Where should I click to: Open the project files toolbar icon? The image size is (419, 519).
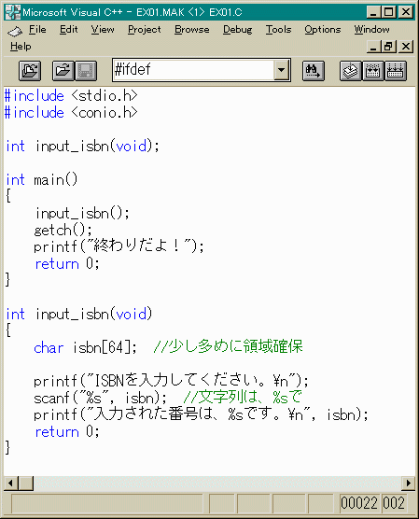(x=30, y=71)
